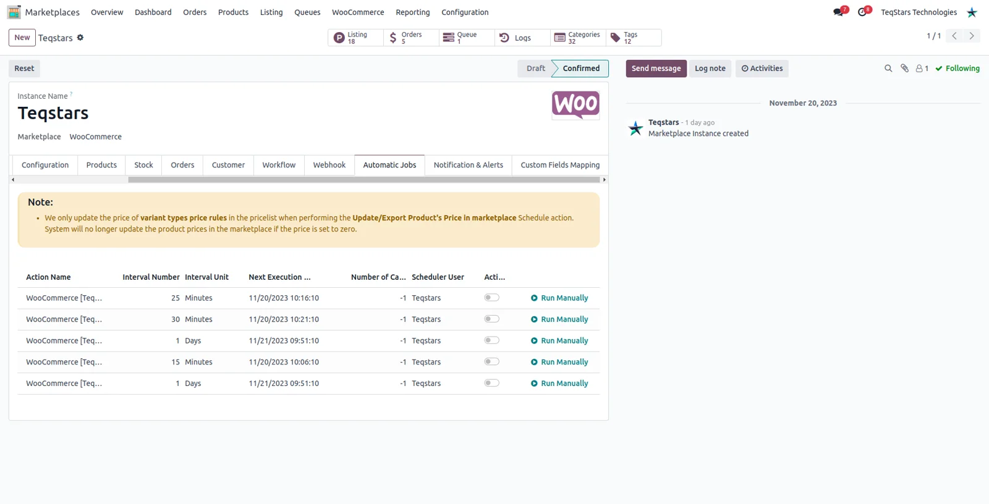Open the Marketplaces app icon
The image size is (989, 504).
click(x=14, y=12)
